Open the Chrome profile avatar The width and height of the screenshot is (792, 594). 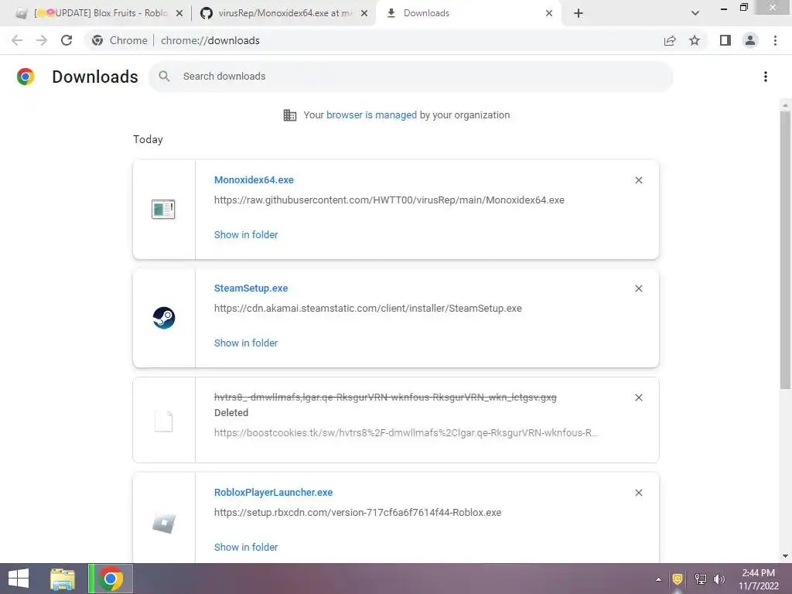pyautogui.click(x=750, y=40)
